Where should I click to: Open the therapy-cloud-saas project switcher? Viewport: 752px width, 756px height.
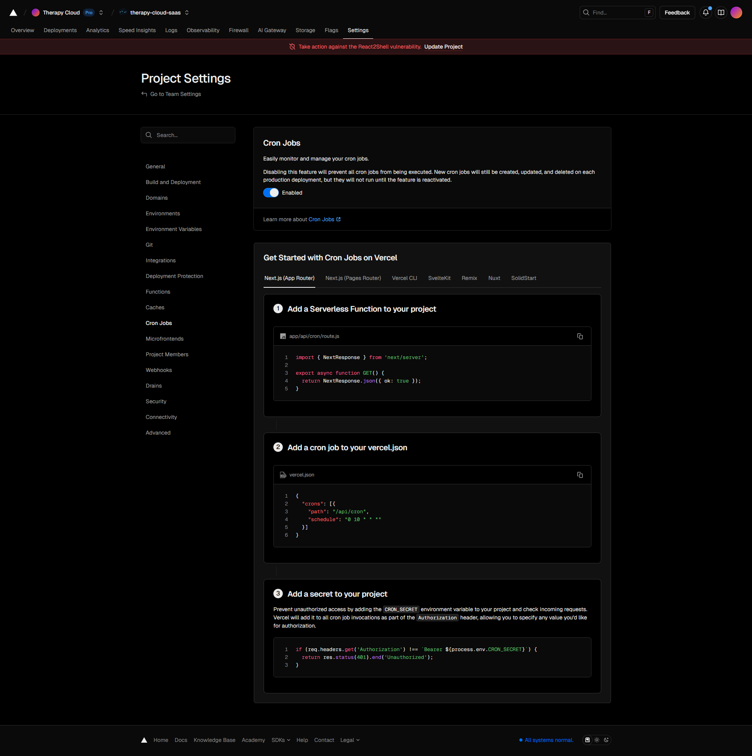pyautogui.click(x=187, y=13)
